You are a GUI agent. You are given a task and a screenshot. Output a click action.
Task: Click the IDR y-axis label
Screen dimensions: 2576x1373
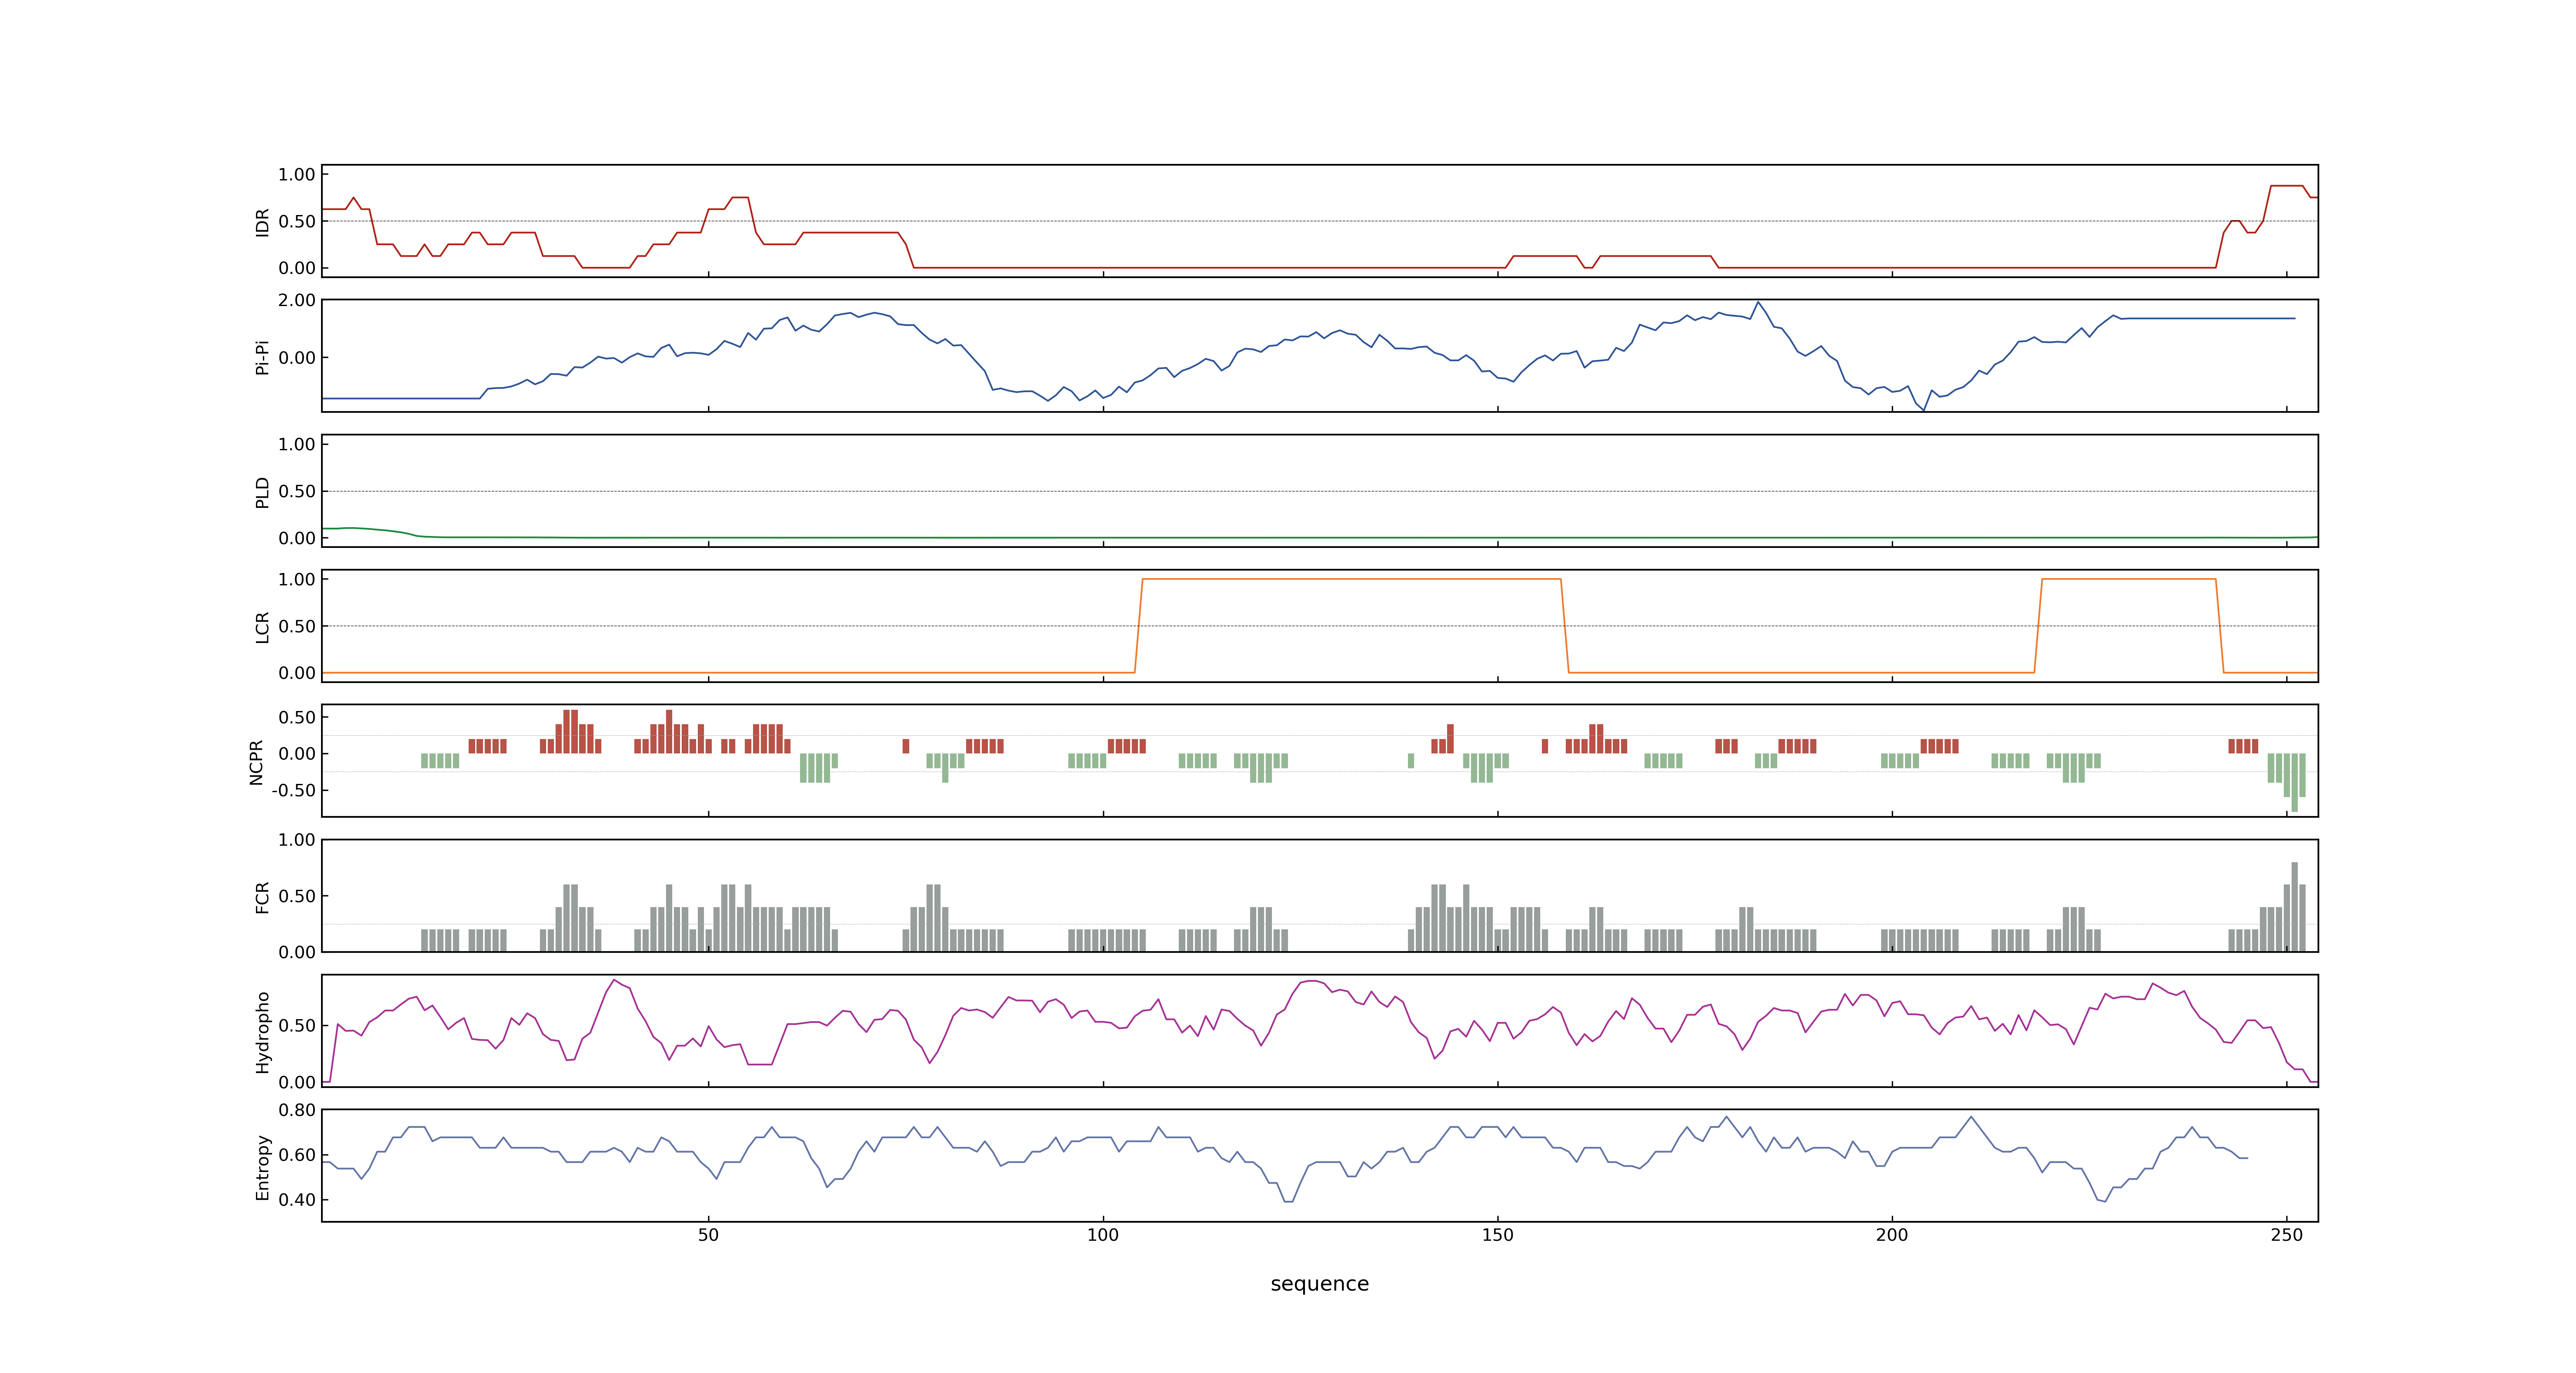(x=262, y=222)
